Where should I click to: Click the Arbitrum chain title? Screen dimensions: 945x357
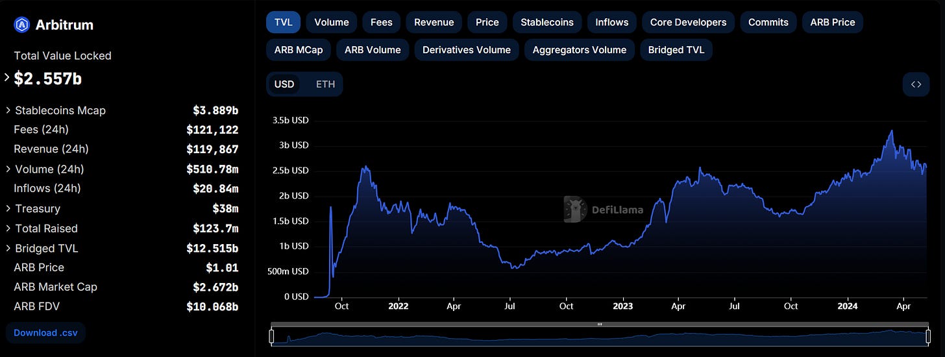(x=64, y=25)
